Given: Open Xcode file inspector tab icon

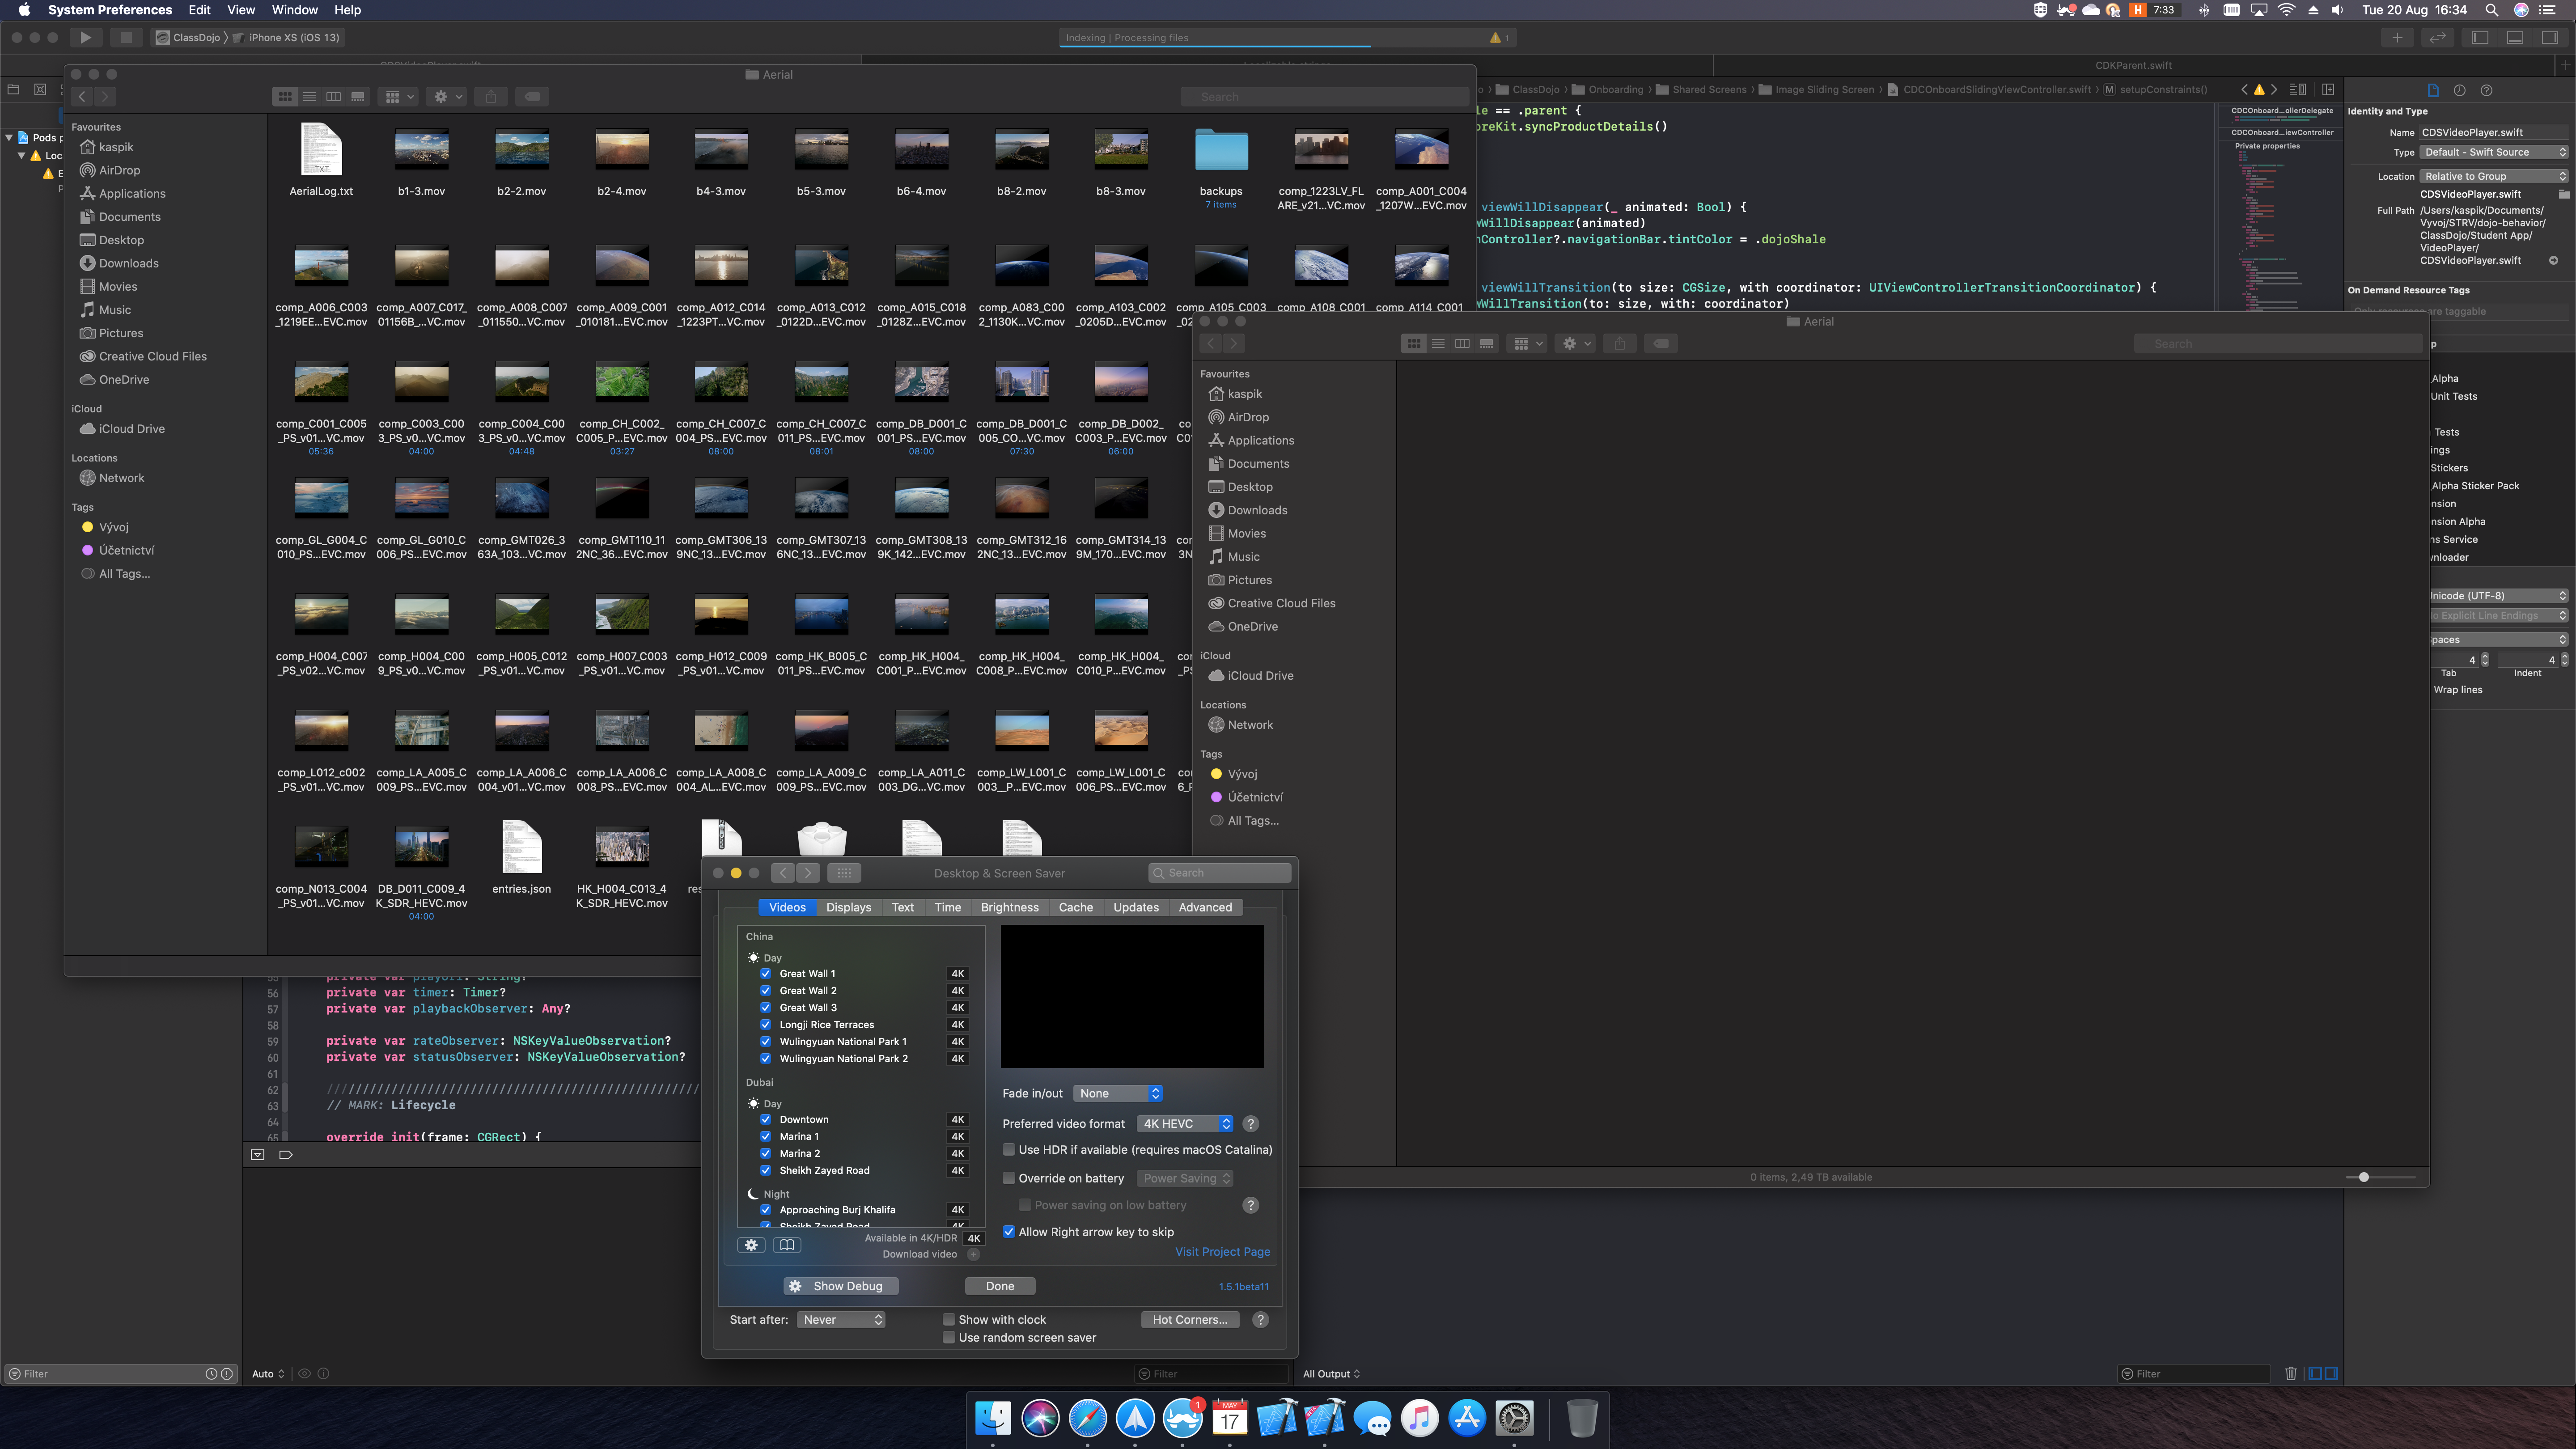Looking at the screenshot, I should coord(2433,90).
